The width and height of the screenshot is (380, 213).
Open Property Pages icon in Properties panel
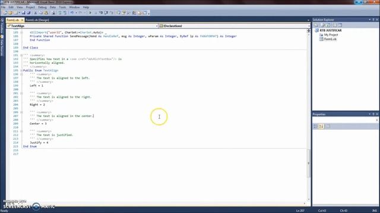(328, 126)
